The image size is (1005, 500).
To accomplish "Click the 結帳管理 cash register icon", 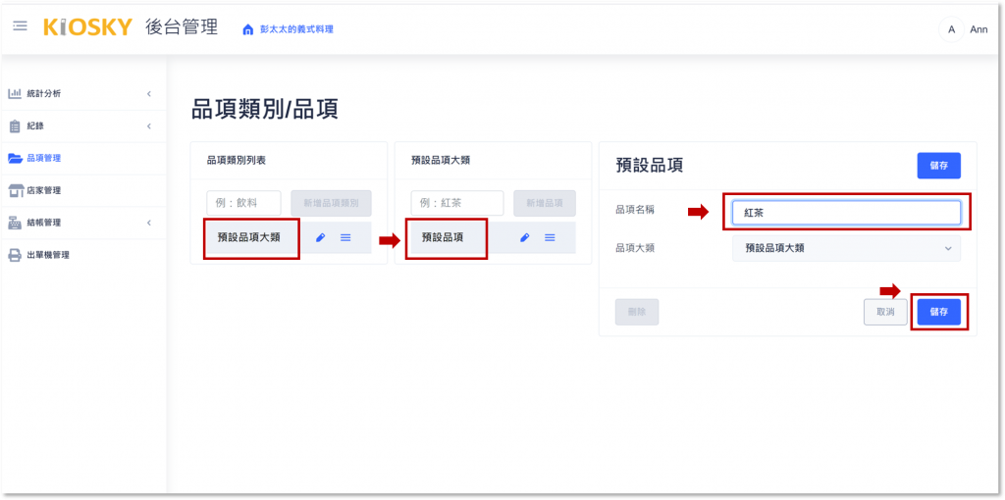I will tap(15, 223).
